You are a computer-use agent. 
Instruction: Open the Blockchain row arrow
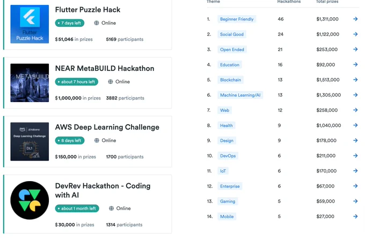pos(355,80)
